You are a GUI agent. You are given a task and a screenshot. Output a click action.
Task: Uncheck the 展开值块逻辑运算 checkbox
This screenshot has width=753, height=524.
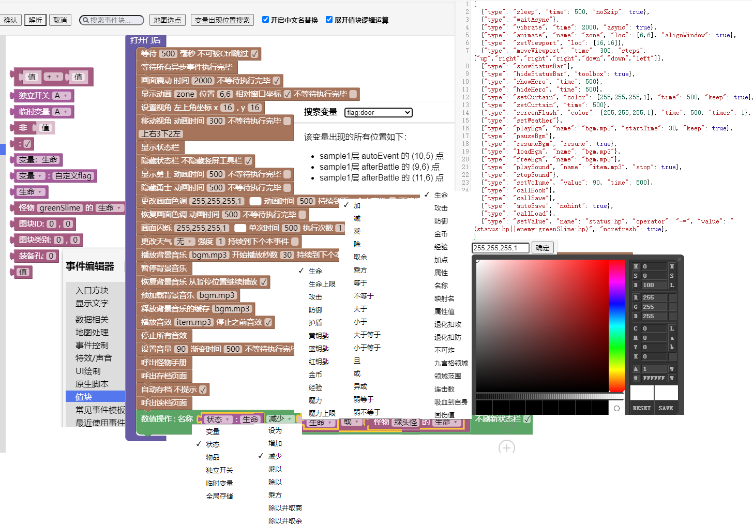click(x=329, y=20)
